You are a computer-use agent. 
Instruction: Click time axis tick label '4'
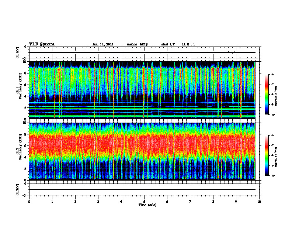(x=121, y=202)
